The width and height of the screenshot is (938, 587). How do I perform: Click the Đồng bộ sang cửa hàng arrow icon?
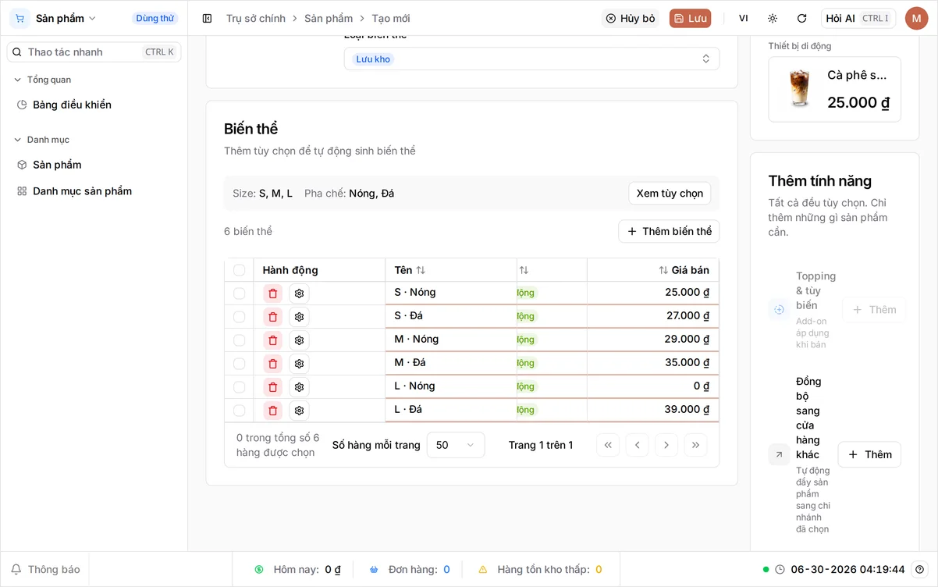click(x=779, y=454)
